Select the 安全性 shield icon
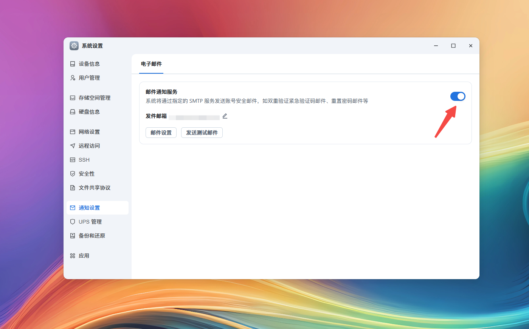The image size is (529, 329). point(73,173)
